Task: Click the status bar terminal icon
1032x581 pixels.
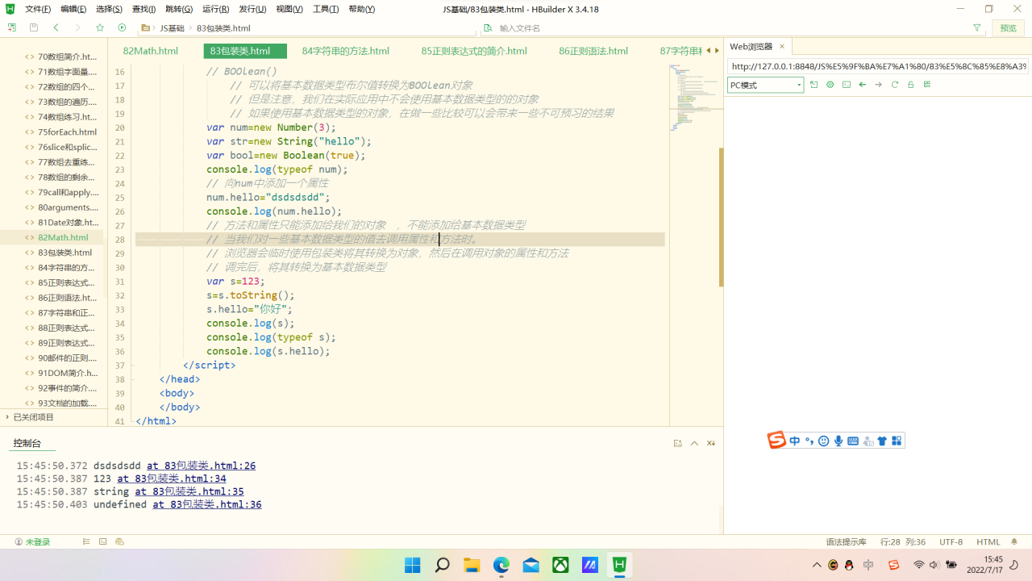Action: (102, 542)
